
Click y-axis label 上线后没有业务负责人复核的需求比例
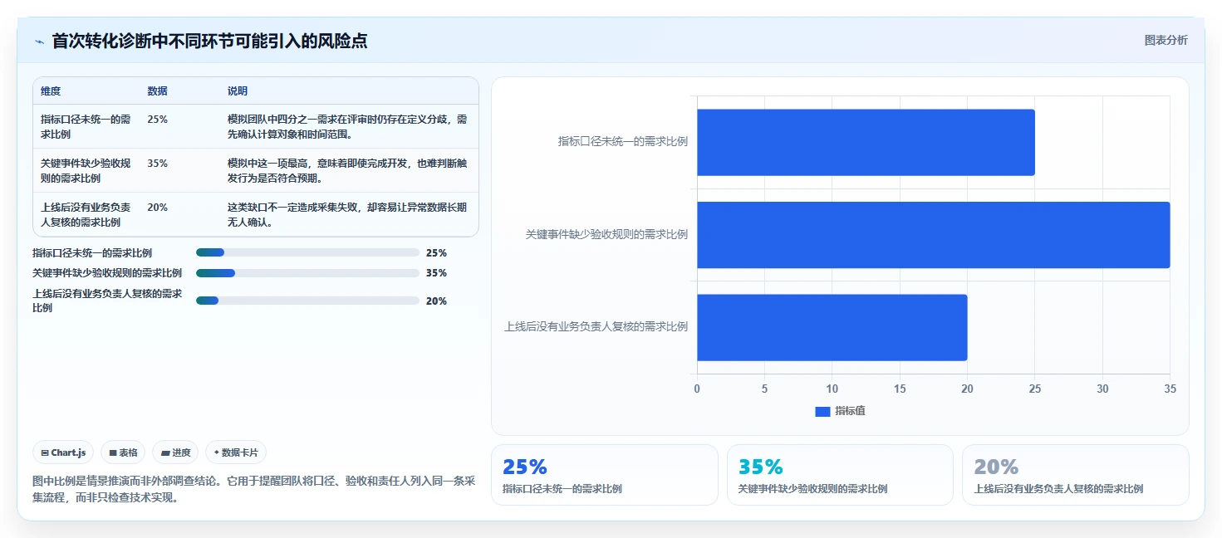click(x=596, y=327)
